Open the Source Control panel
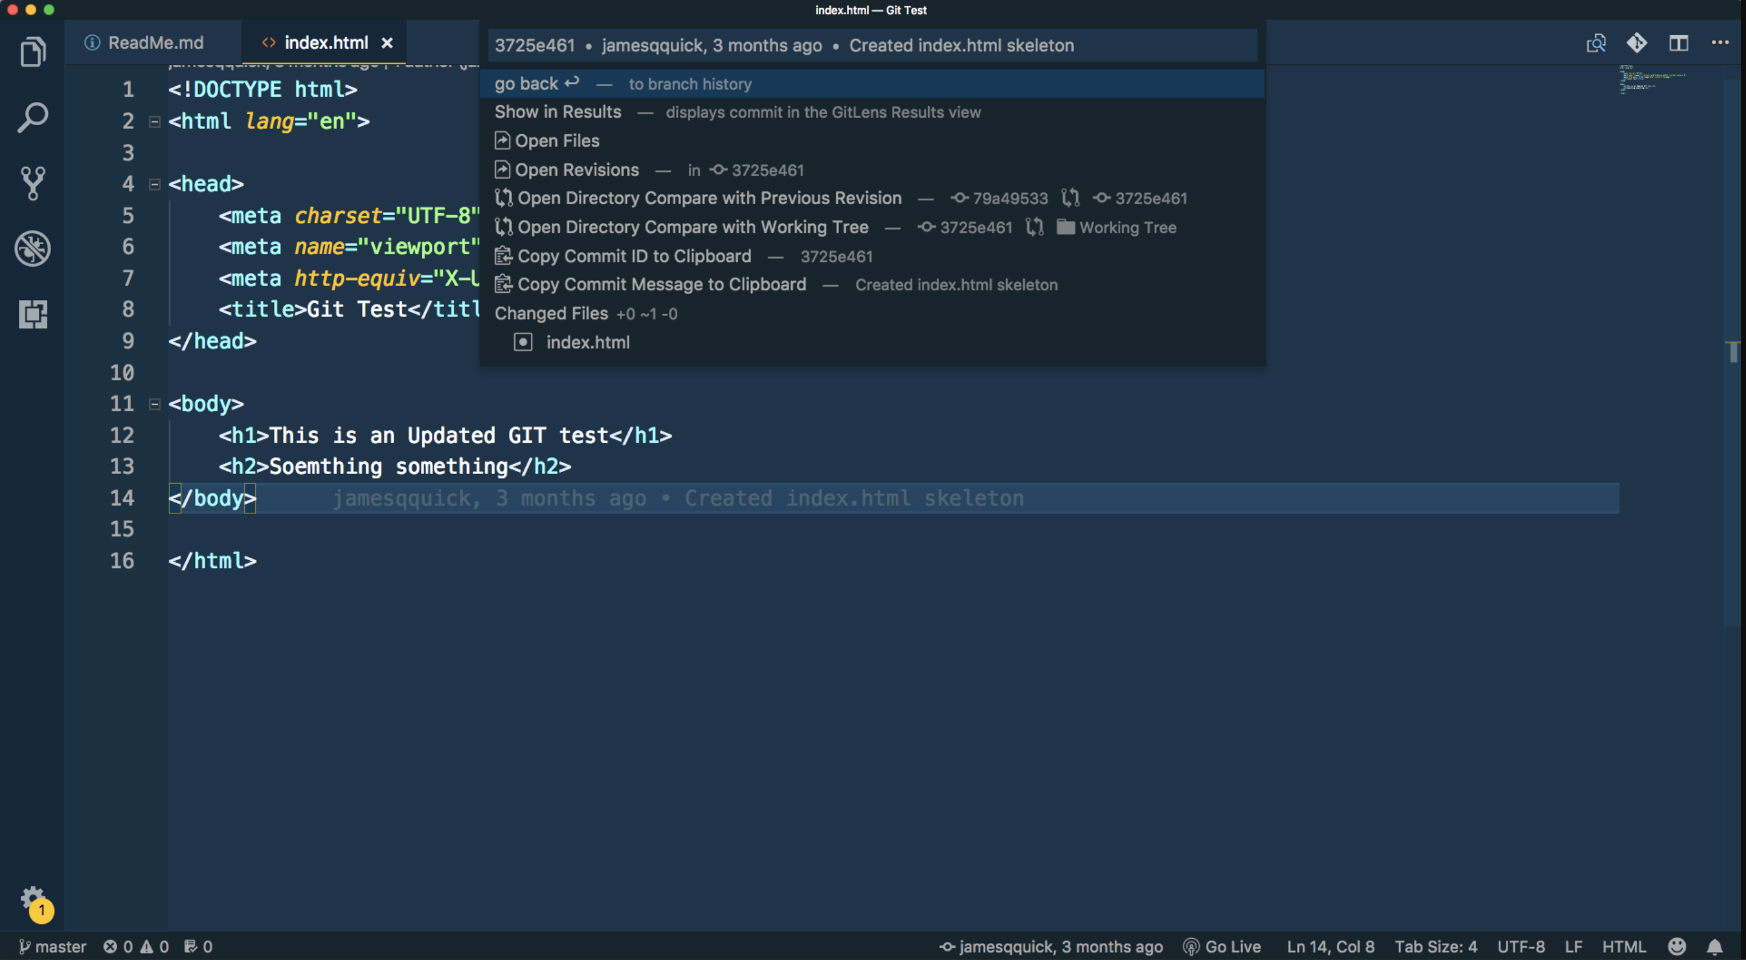The width and height of the screenshot is (1746, 960). [32, 182]
